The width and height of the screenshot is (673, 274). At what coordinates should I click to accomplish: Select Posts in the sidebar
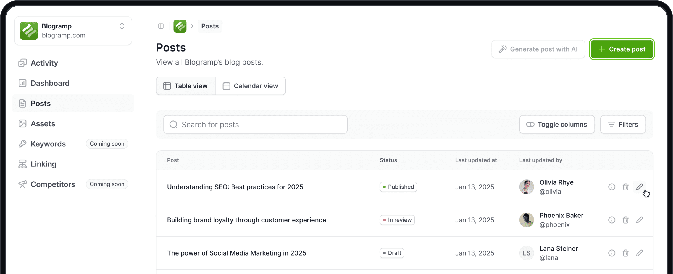click(x=73, y=103)
